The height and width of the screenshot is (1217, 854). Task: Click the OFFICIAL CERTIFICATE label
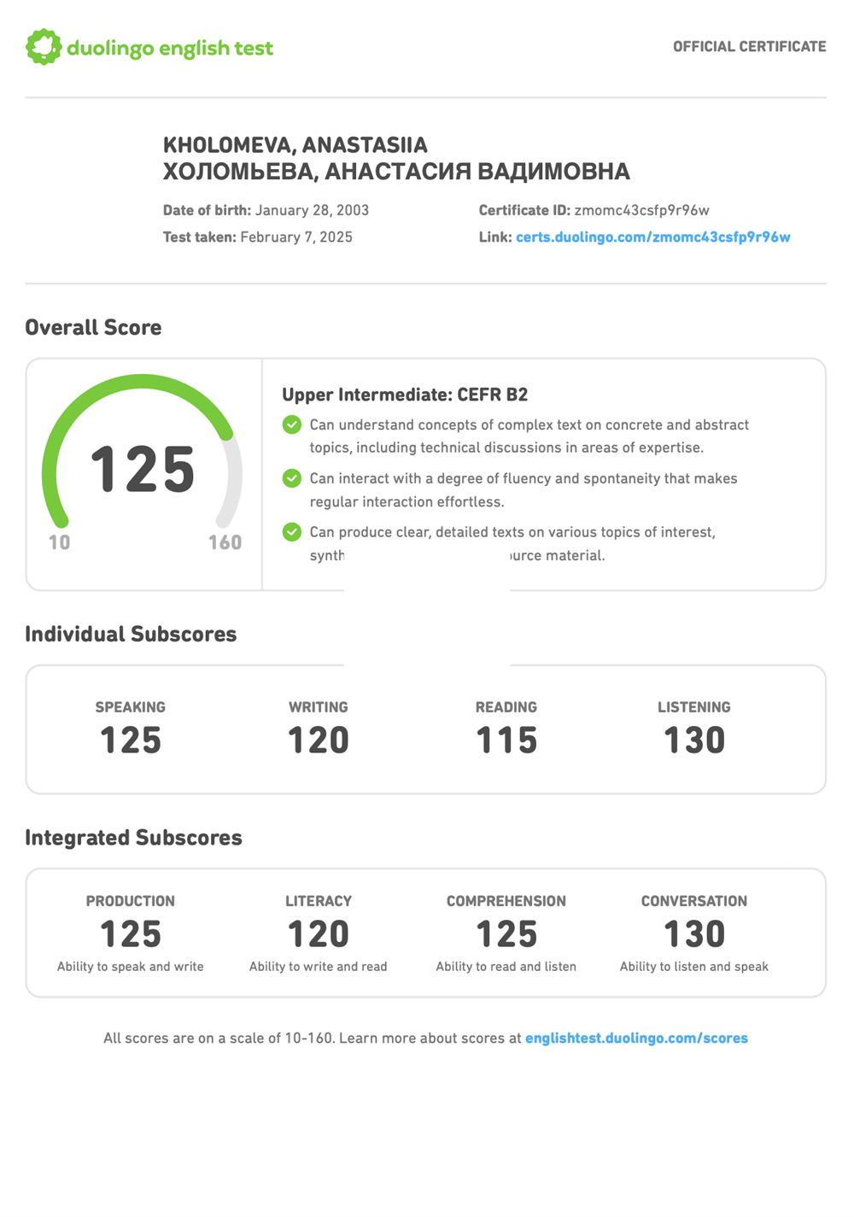point(749,47)
